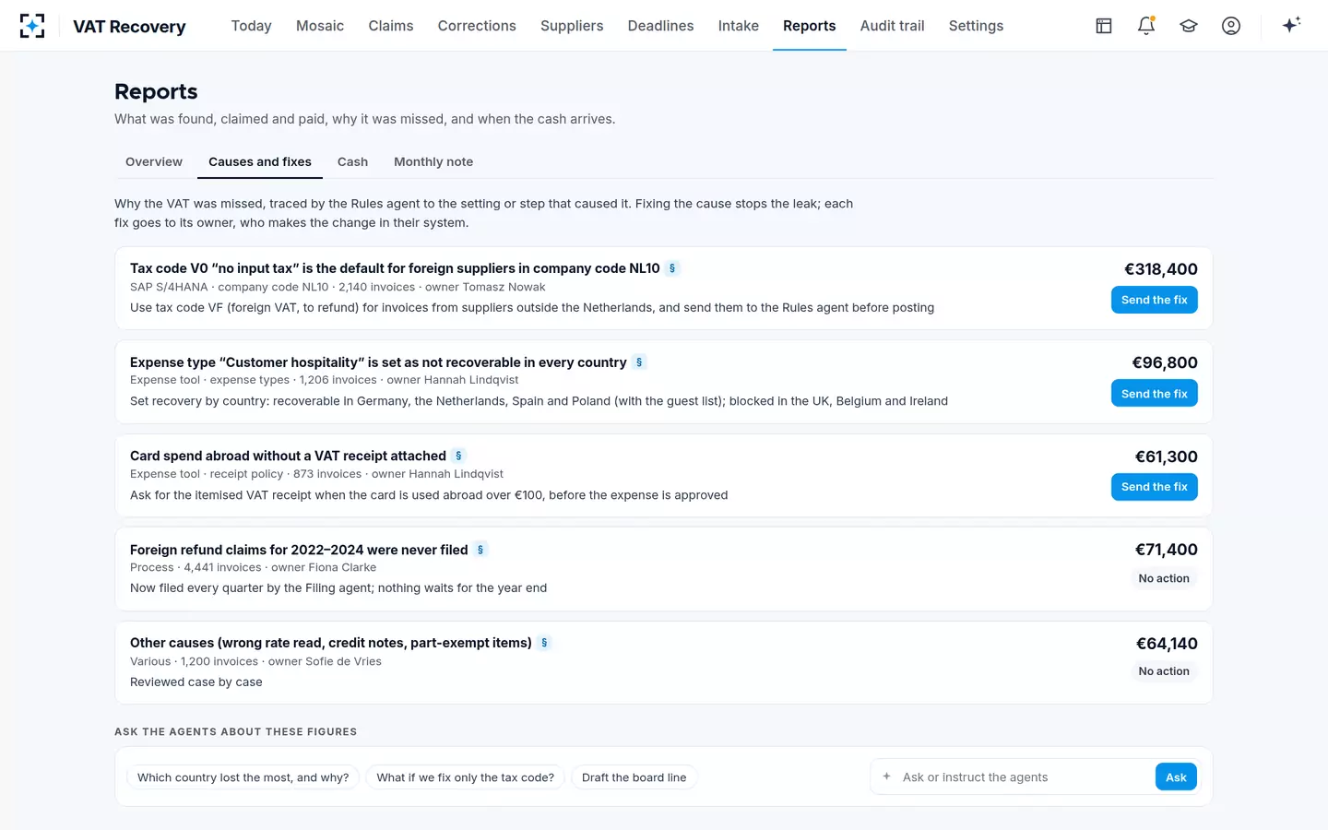Open the Audit trail tab
This screenshot has width=1328, height=830.
pos(892,26)
